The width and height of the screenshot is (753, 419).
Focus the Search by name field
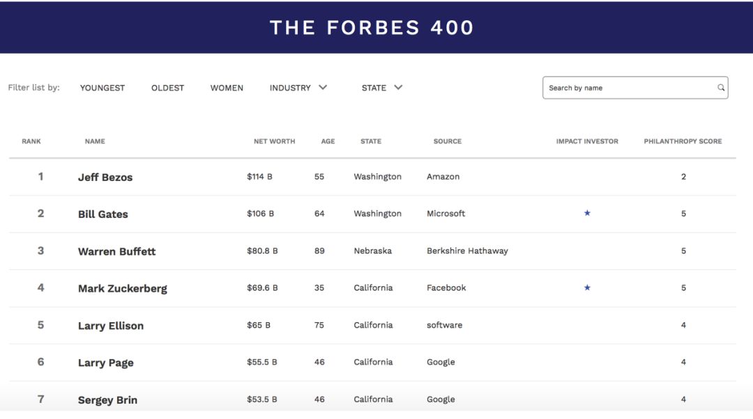click(635, 88)
